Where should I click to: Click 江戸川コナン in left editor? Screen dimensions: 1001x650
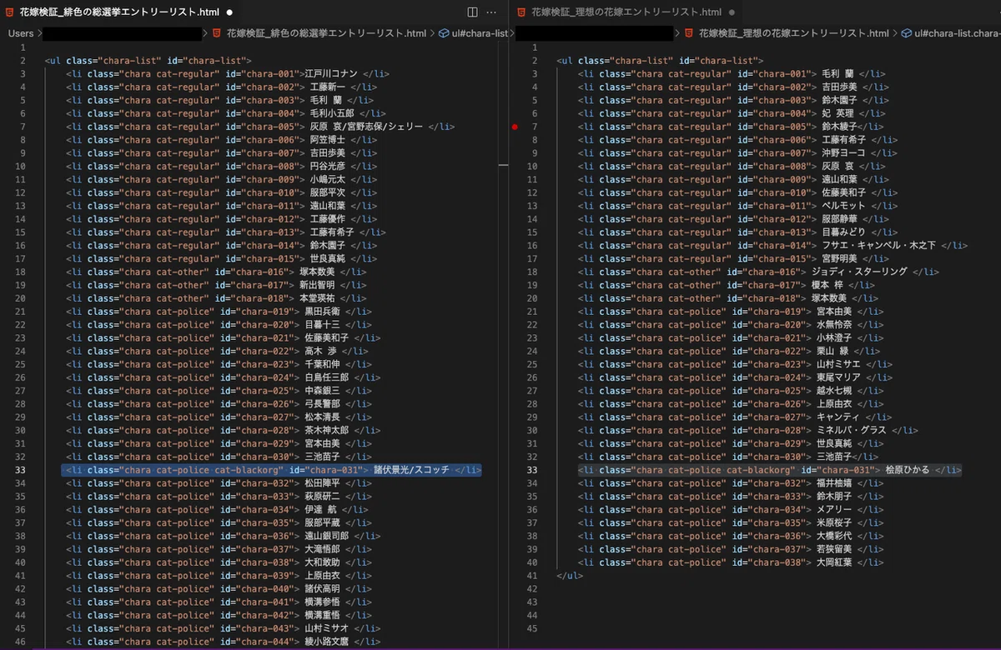coord(332,74)
